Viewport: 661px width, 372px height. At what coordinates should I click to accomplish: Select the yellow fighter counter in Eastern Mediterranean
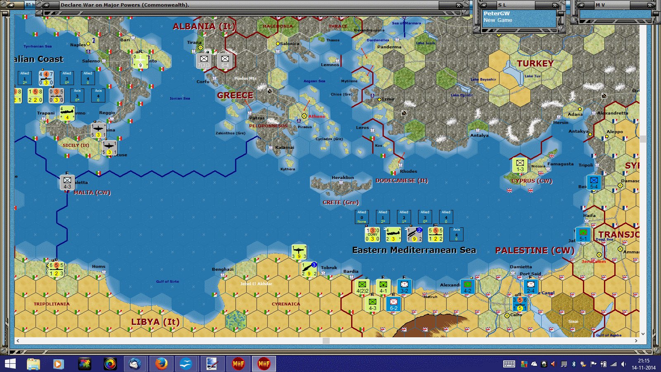point(393,234)
